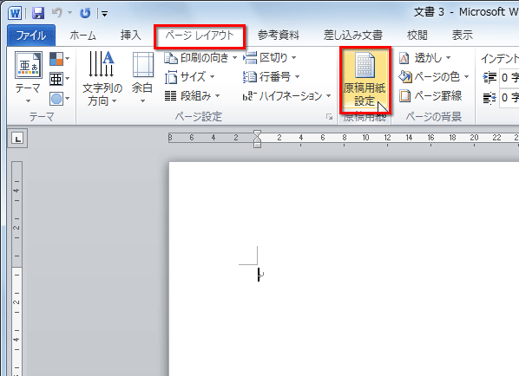
Task: Open the 透かし watermark menu
Action: (425, 58)
